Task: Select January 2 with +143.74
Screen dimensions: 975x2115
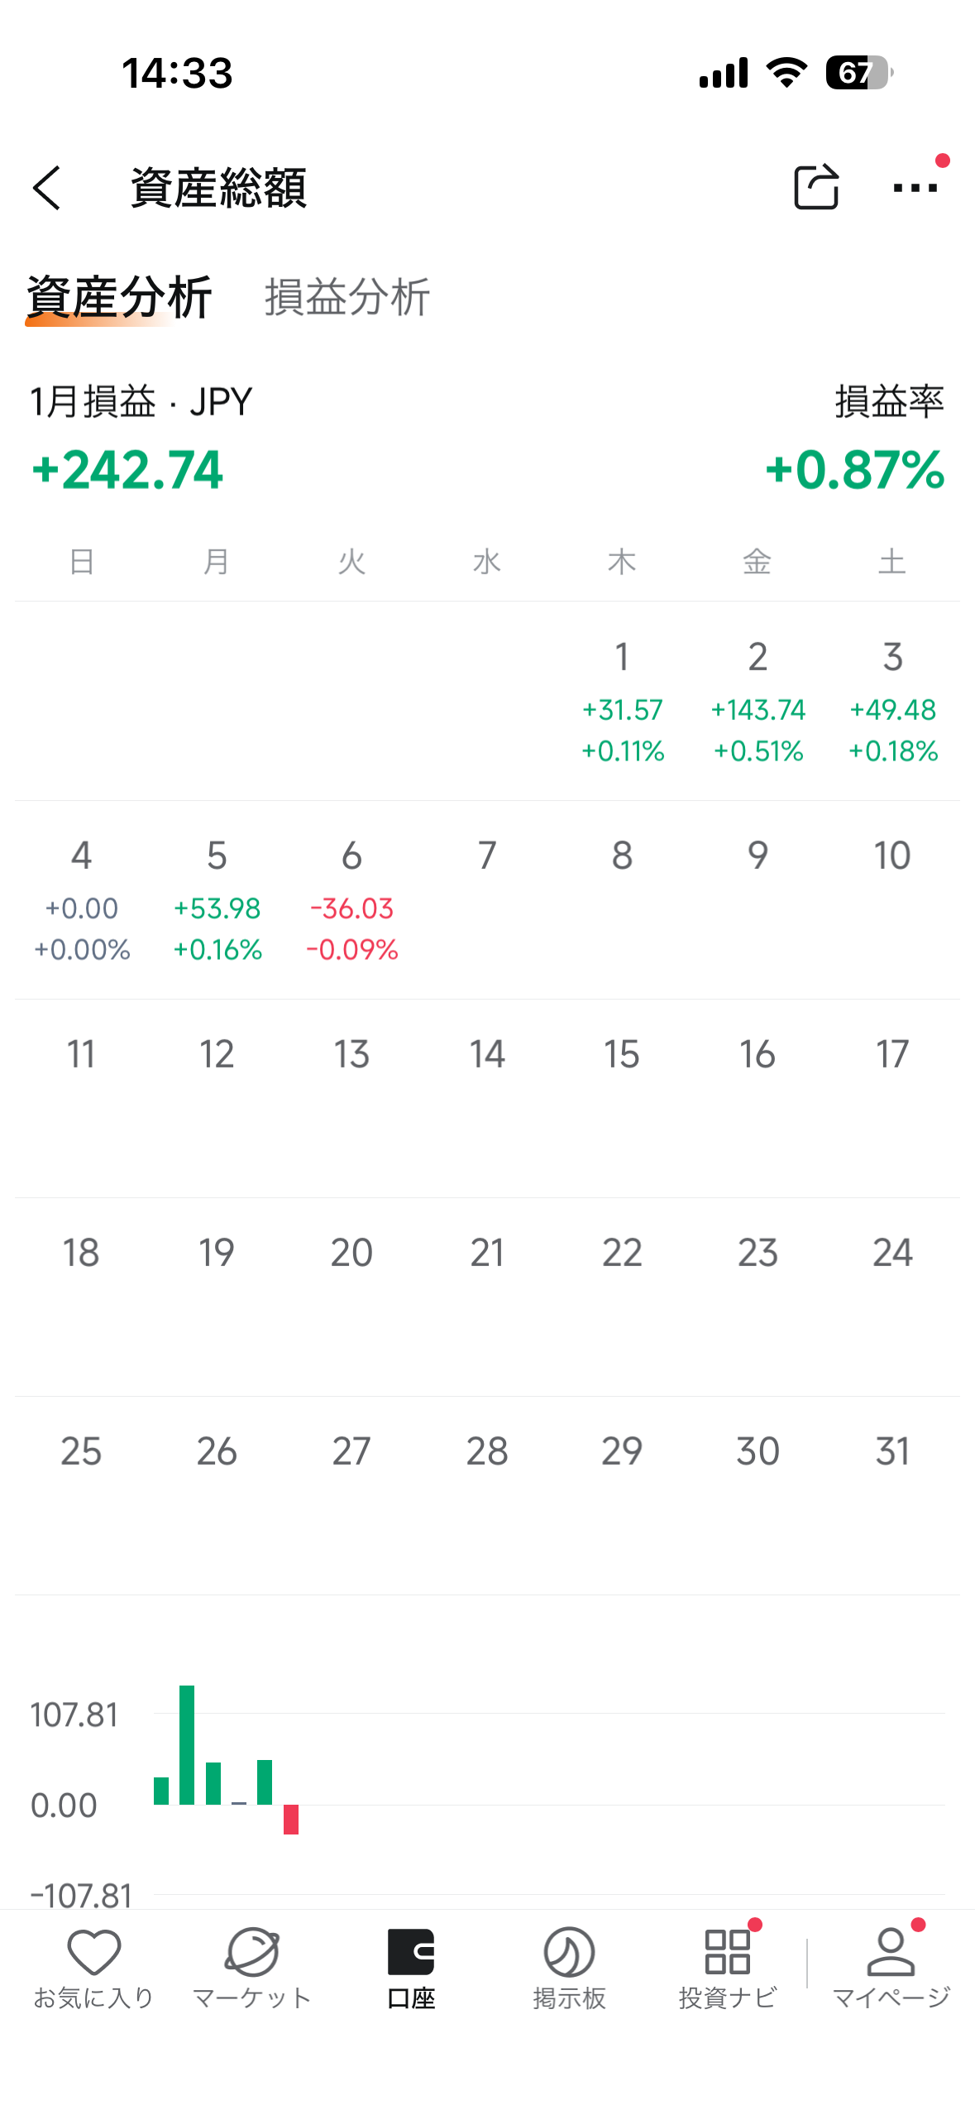Action: [x=758, y=701]
